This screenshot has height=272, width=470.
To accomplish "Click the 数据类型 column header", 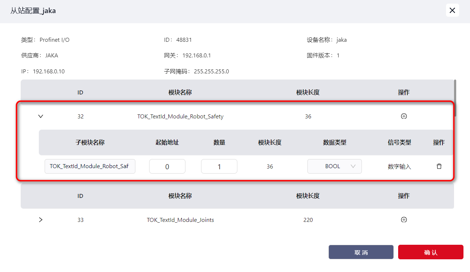I will point(335,142).
